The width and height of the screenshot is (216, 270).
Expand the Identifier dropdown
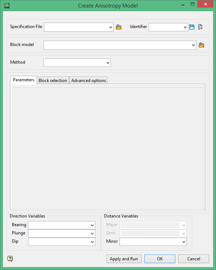185,27
